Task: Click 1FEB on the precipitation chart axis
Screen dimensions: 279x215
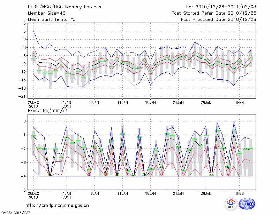Action: (239, 194)
